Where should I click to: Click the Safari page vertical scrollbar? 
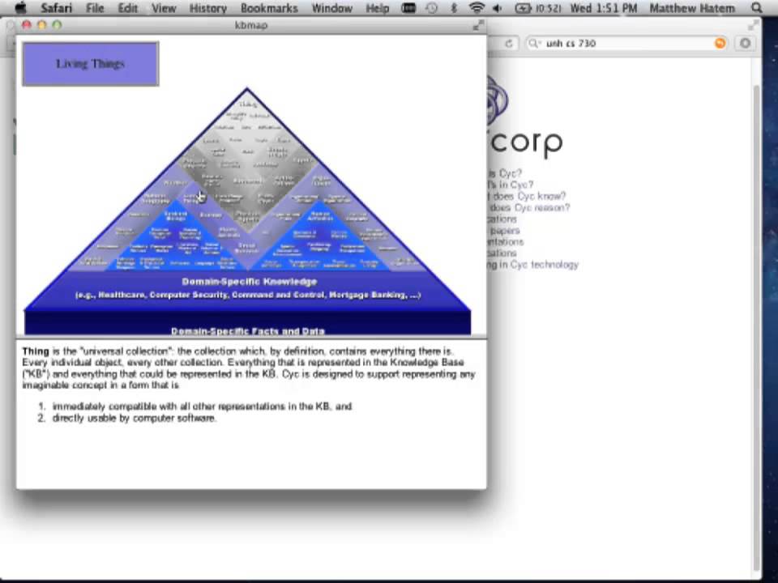[757, 327]
